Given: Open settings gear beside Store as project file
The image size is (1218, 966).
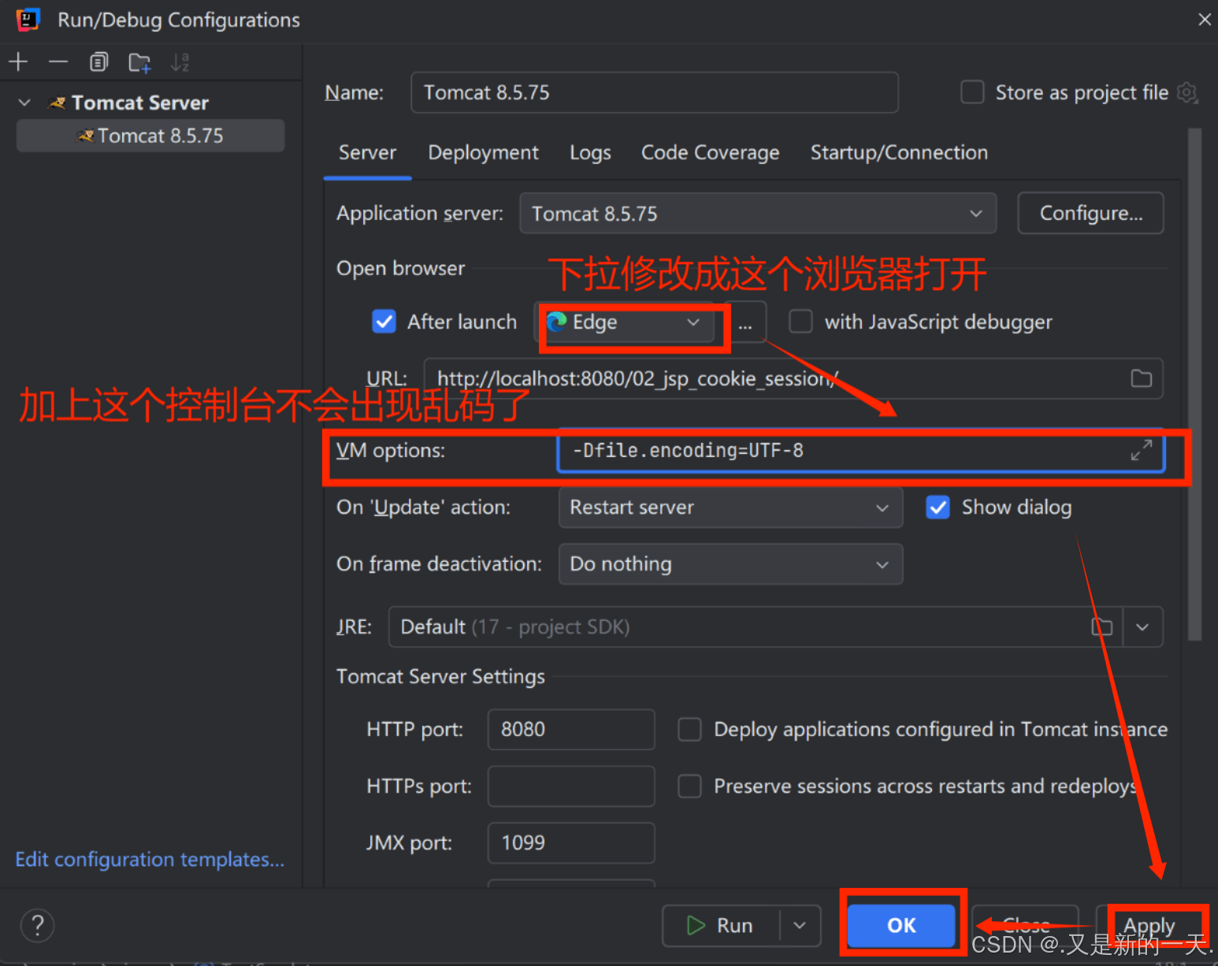Looking at the screenshot, I should pyautogui.click(x=1187, y=92).
